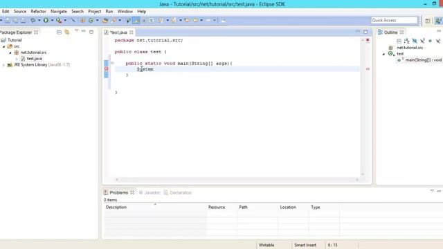
Task: Open New Java Class dropdown arrow
Action: 97,20
